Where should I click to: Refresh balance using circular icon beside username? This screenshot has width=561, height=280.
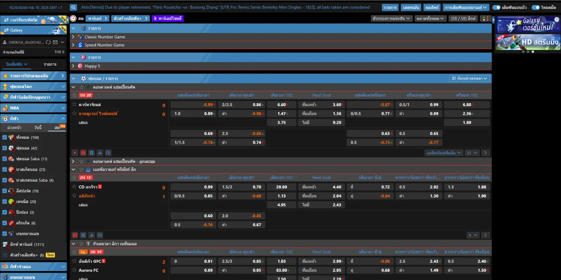tap(48, 42)
